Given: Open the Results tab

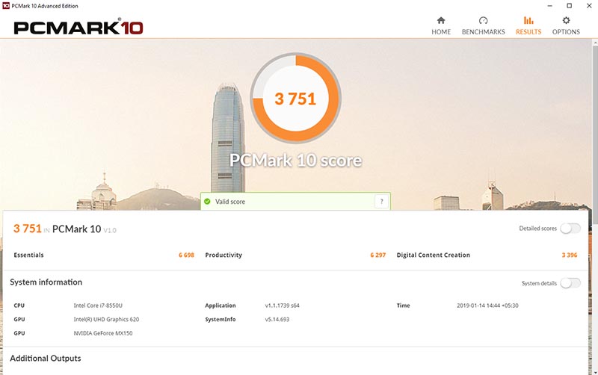Looking at the screenshot, I should (x=528, y=25).
